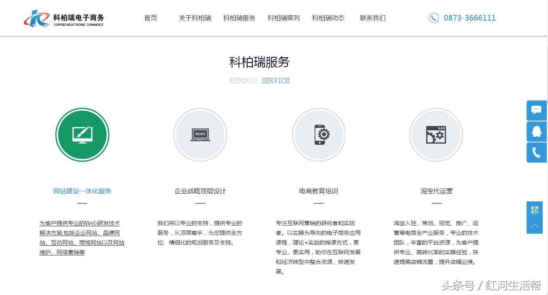Select 联系我们 from the navigation bar

[x=372, y=18]
